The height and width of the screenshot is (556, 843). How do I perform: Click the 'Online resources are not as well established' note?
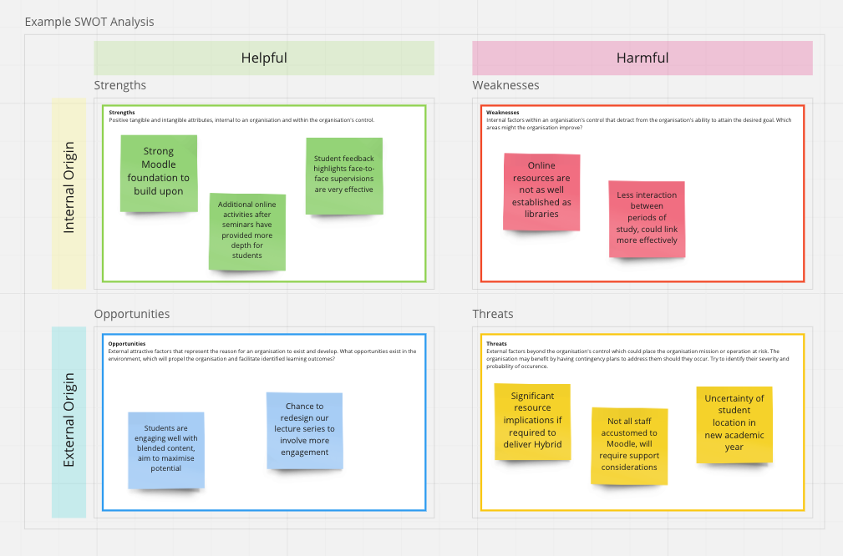(x=541, y=190)
